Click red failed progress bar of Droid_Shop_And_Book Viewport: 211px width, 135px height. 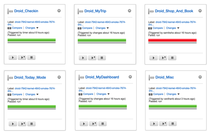(x=172, y=40)
